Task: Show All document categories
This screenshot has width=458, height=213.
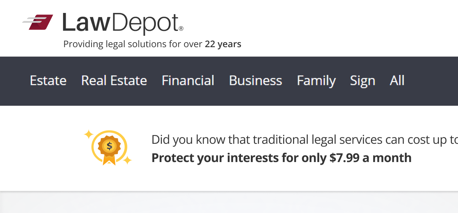Action: (x=397, y=81)
